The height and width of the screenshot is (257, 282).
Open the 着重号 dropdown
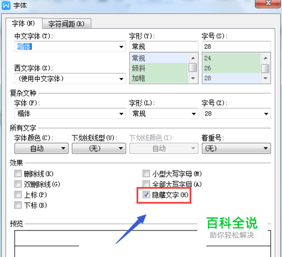click(236, 149)
